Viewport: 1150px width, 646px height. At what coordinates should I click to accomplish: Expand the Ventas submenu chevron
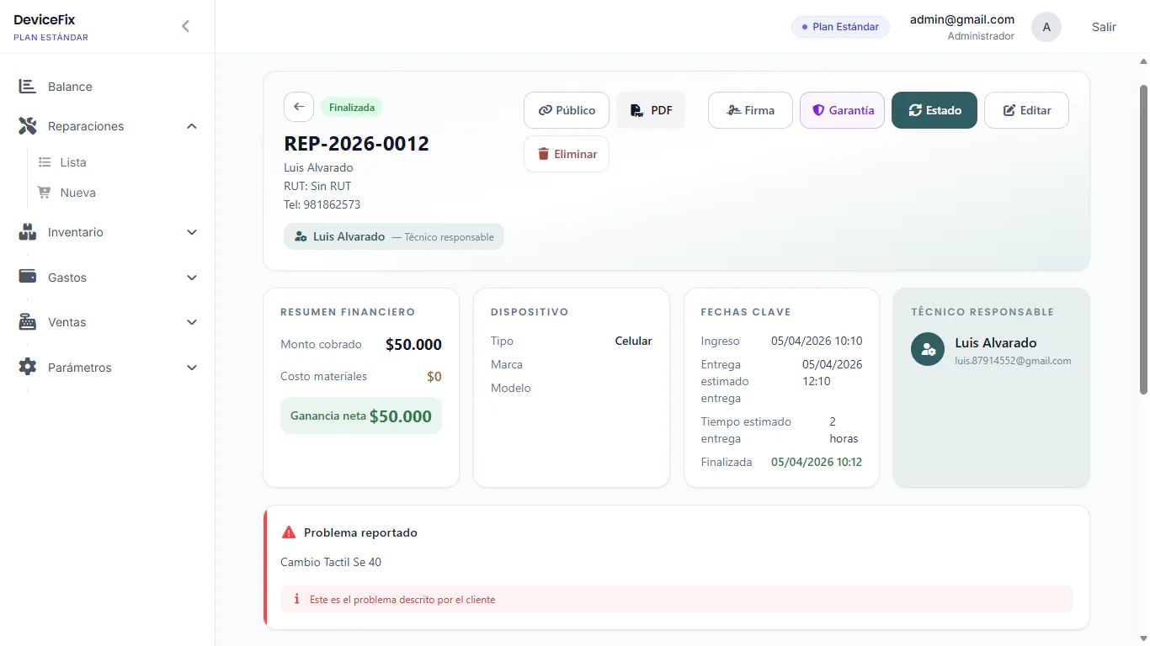(192, 322)
